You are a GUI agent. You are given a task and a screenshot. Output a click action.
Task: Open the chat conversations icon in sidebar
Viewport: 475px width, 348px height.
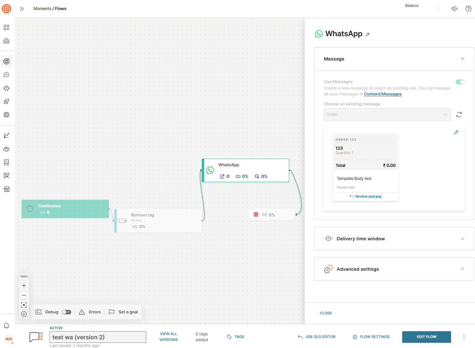[x=6, y=75]
